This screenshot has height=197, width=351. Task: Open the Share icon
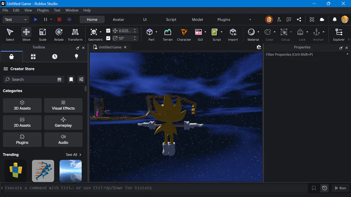[x=299, y=19]
